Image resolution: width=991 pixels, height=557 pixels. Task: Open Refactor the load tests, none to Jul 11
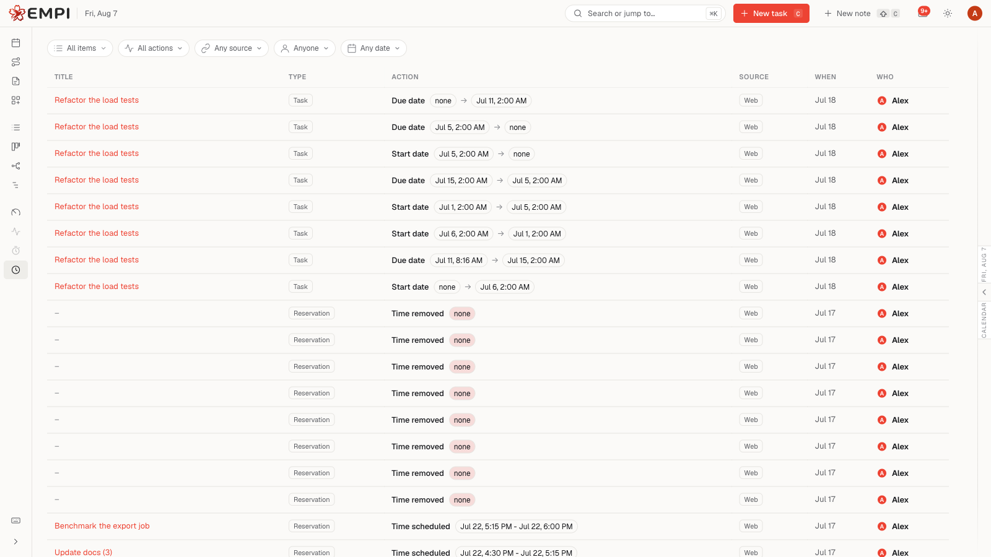[x=97, y=100]
